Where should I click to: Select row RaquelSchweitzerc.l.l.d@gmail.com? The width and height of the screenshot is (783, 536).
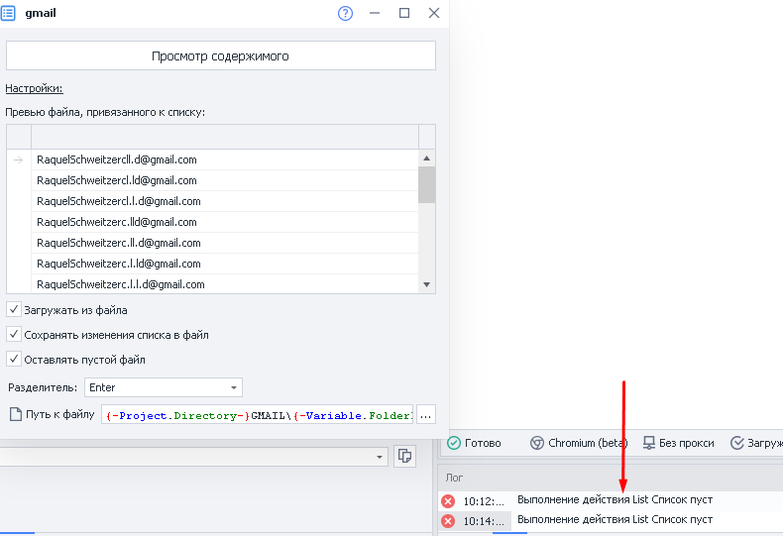pyautogui.click(x=225, y=284)
